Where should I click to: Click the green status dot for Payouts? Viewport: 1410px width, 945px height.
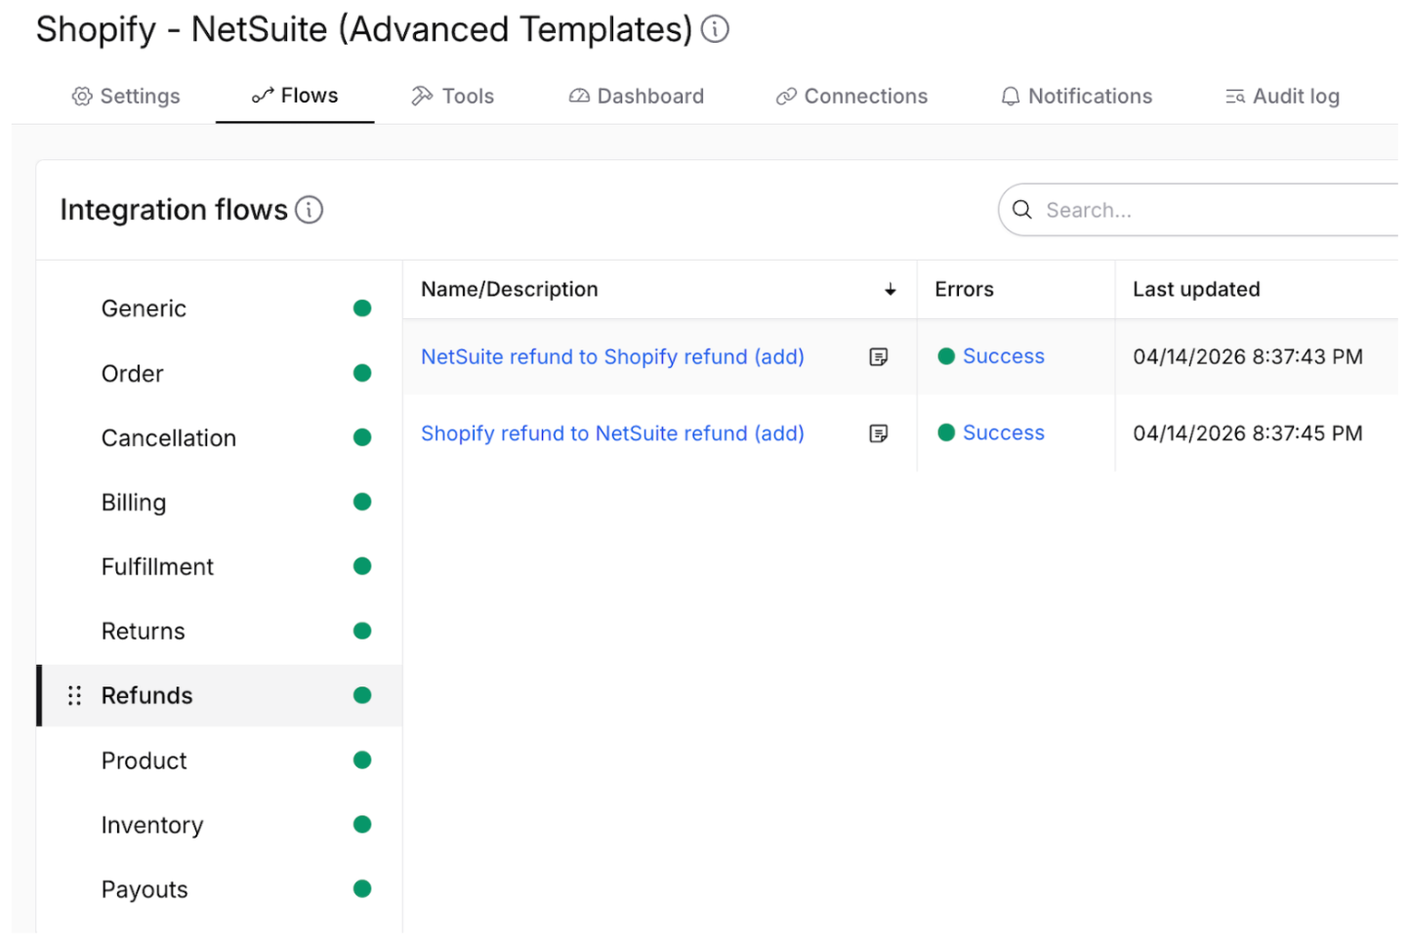point(362,889)
